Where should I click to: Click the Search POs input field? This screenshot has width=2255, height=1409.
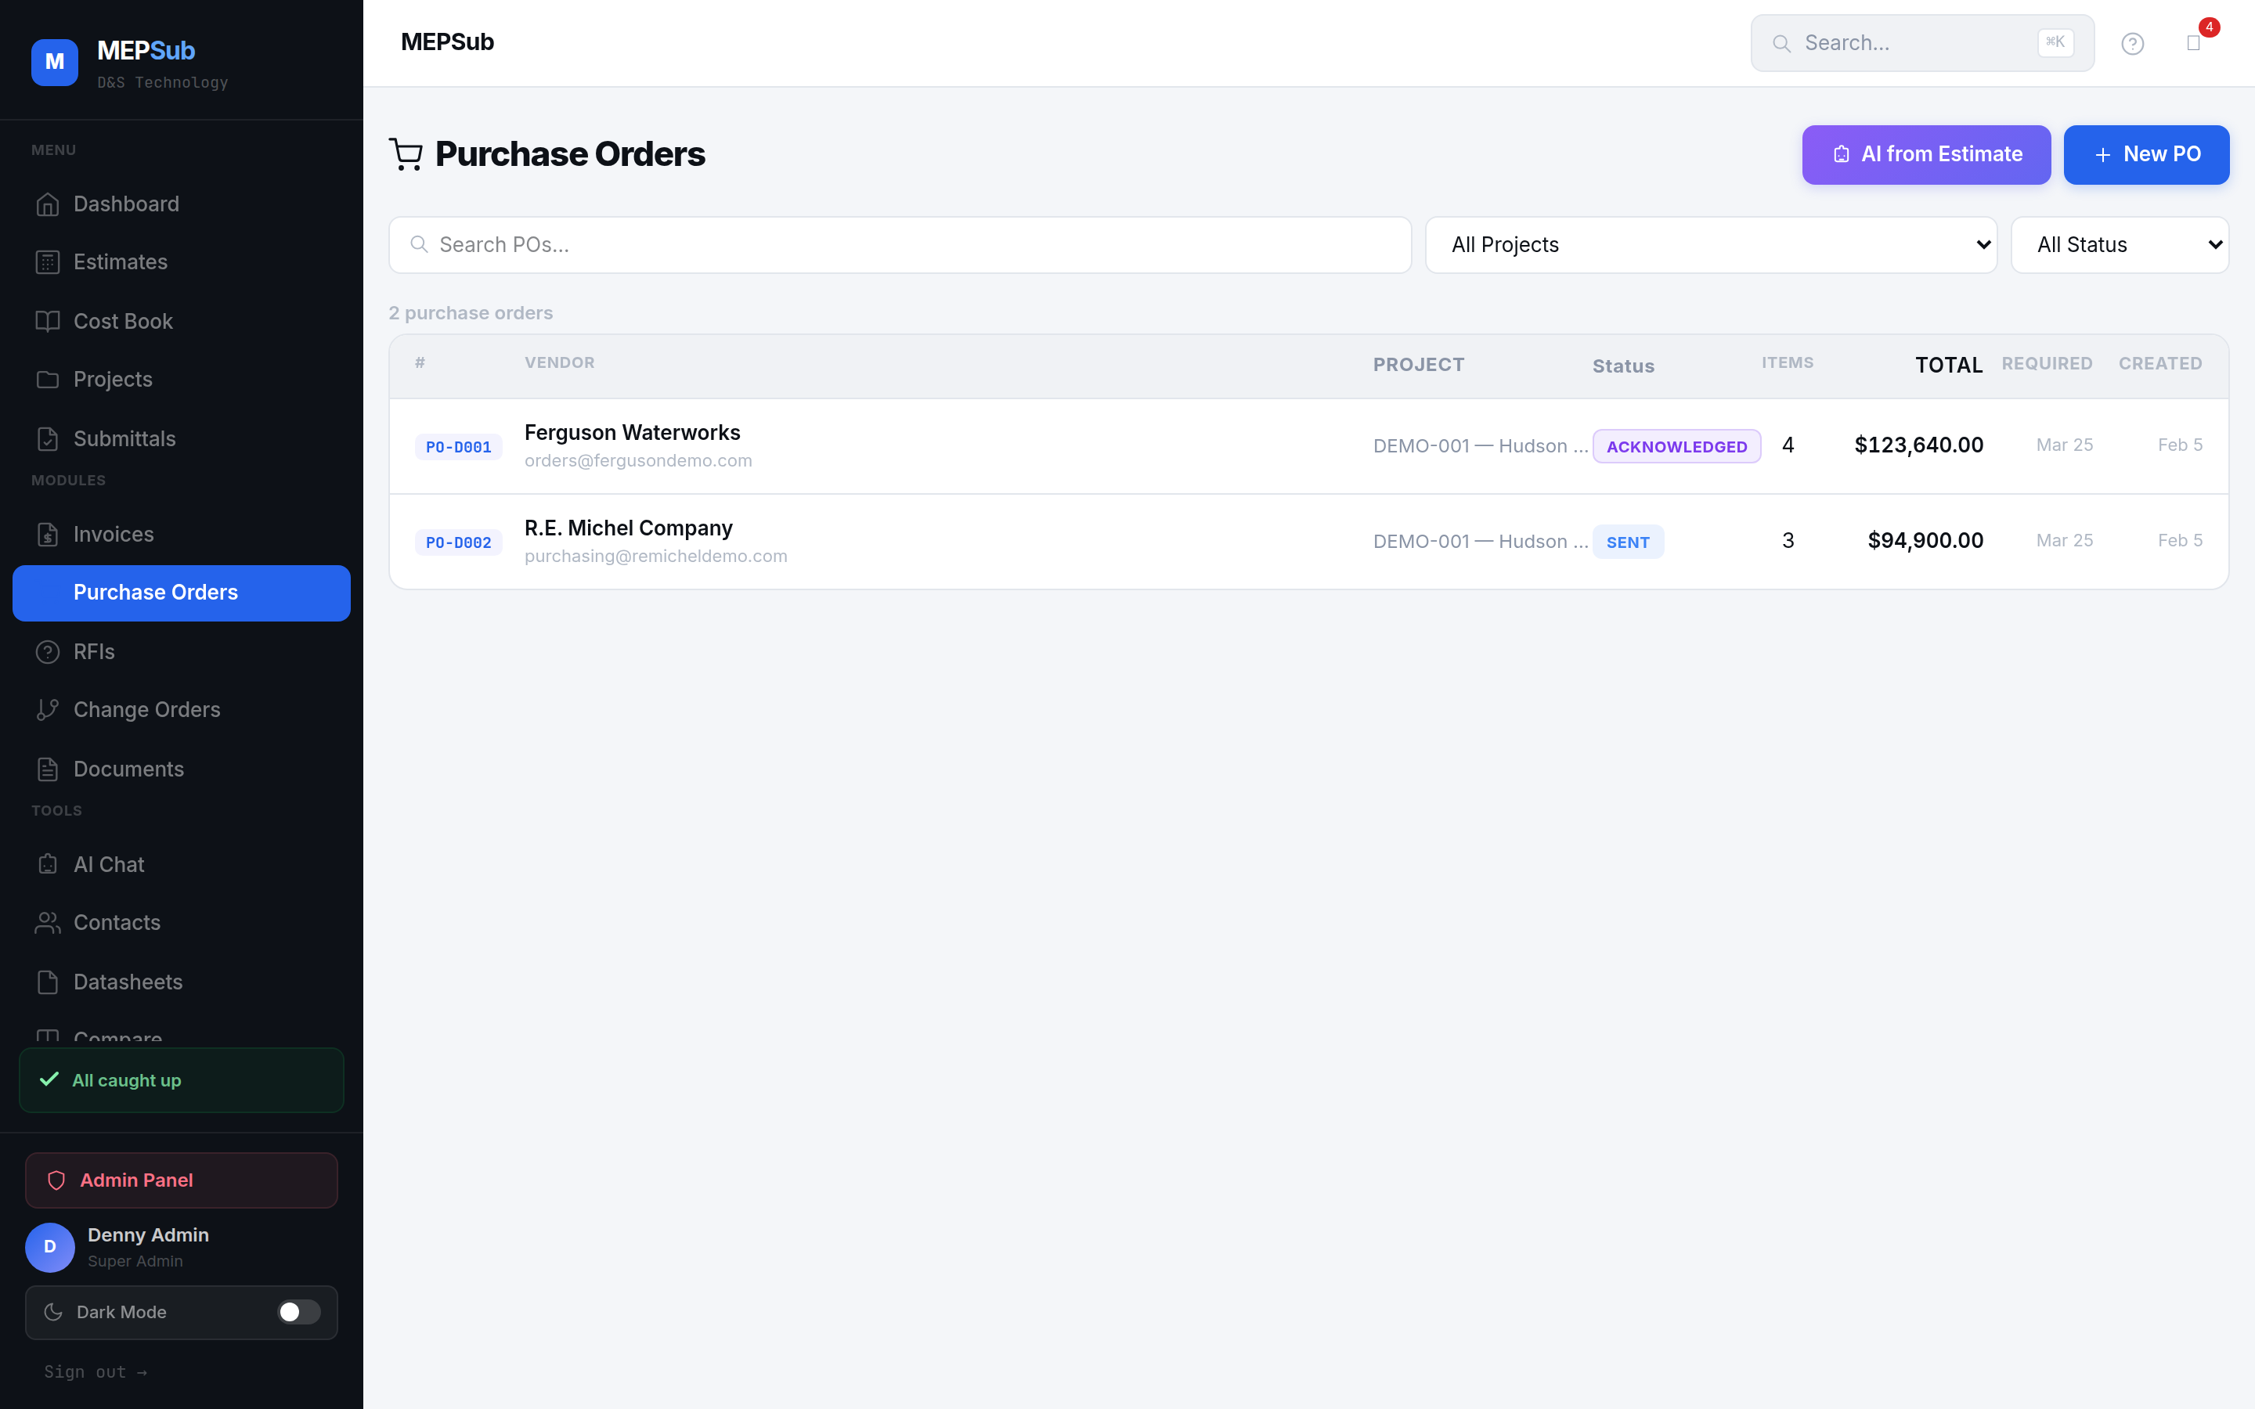pos(899,244)
